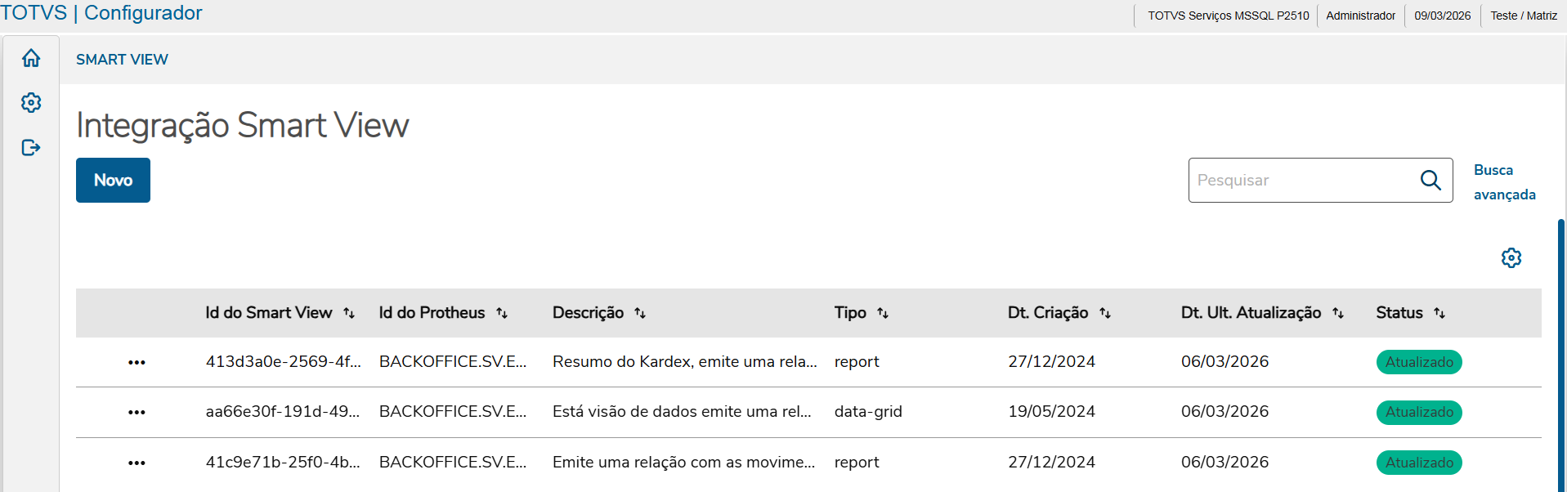The height and width of the screenshot is (492, 1567).
Task: Open actions menu for 413d3a0e row
Action: [137, 362]
